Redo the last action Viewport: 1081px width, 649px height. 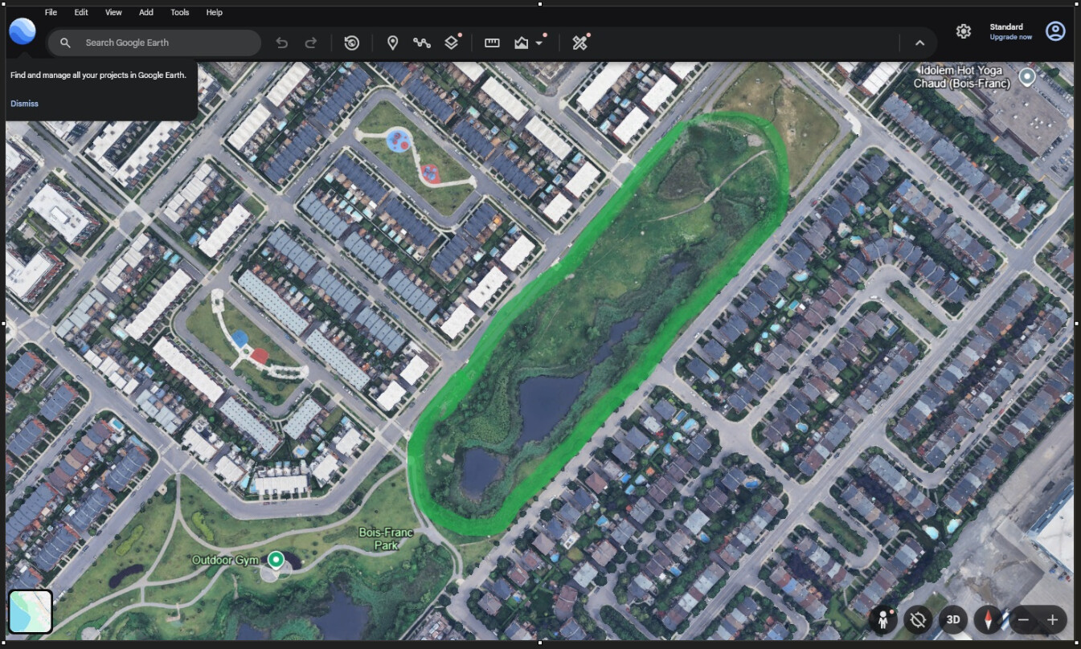click(x=310, y=43)
